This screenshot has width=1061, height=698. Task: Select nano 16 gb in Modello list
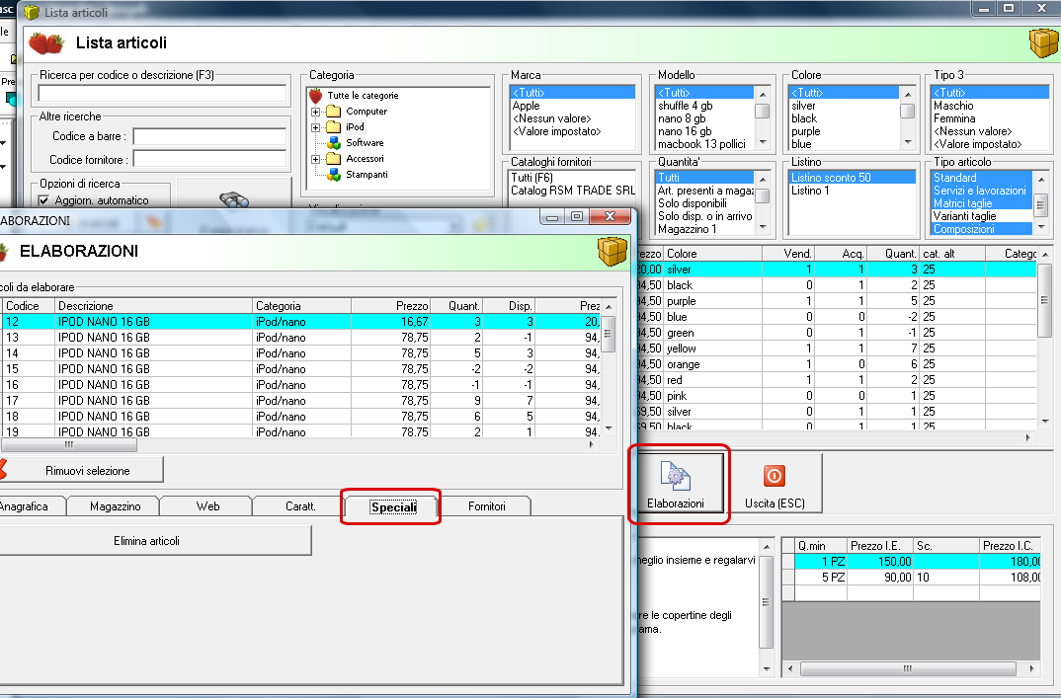(x=704, y=131)
